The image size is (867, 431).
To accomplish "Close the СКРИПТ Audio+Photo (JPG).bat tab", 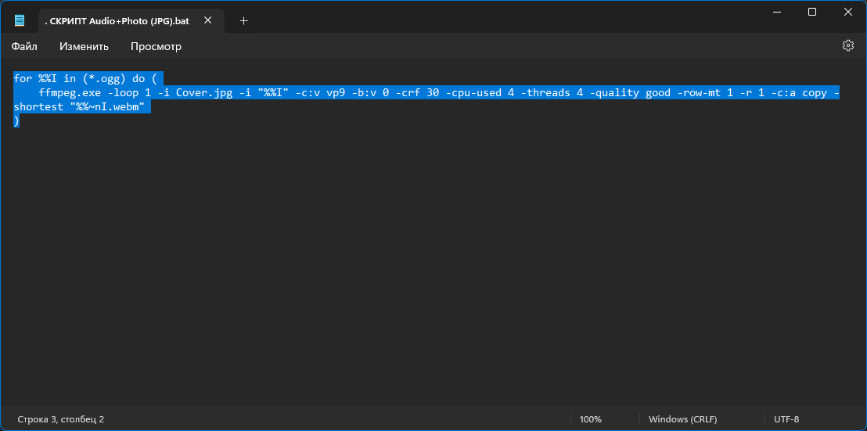I will point(208,20).
